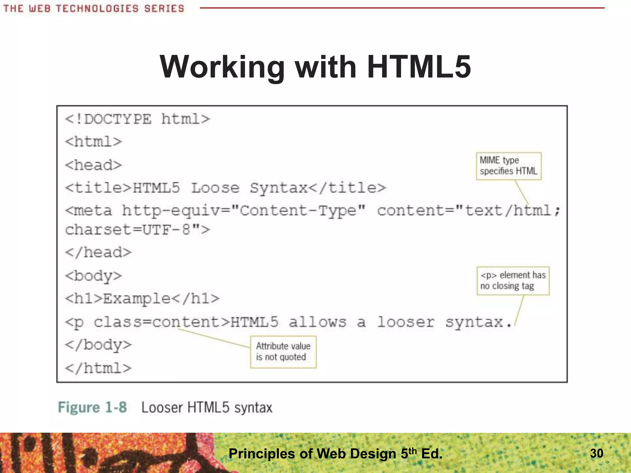Click the opening "<body>" tag line

coord(93,276)
